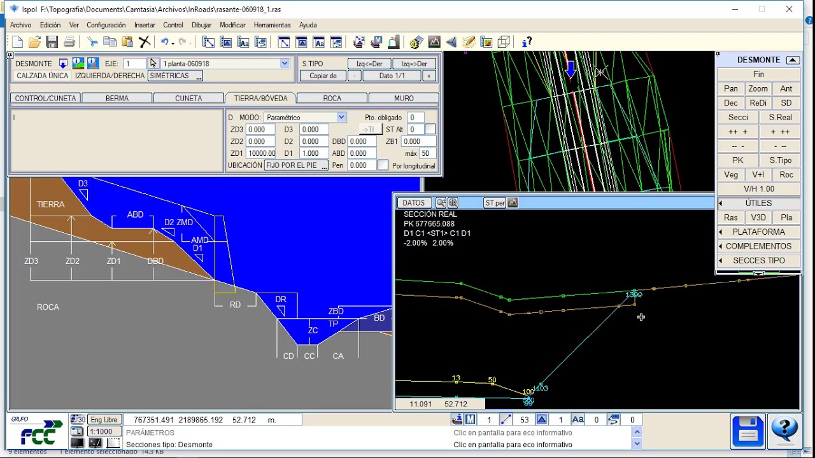Open the MODO Paramétrico dropdown
The height and width of the screenshot is (458, 815).
pos(341,118)
